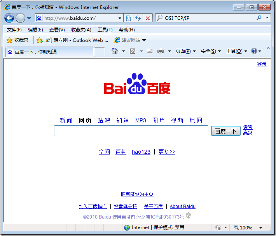Viewport: 276px width, 236px height.
Task: Click the Read Mail envelope icon
Action: [x=150, y=51]
